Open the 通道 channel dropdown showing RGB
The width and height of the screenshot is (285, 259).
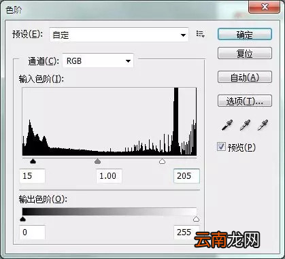98,61
